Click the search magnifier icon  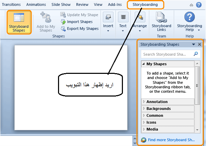point(196,54)
